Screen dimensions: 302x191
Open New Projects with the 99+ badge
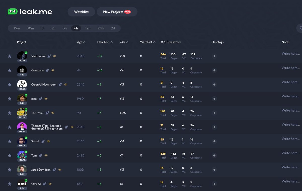coord(117,12)
